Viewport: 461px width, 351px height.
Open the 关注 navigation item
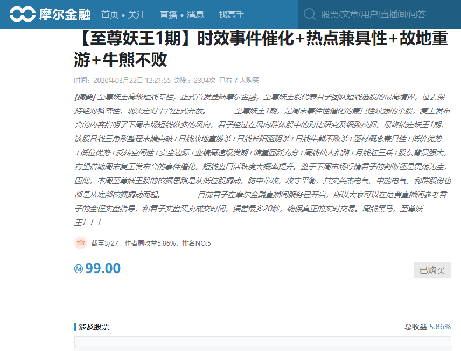[136, 15]
